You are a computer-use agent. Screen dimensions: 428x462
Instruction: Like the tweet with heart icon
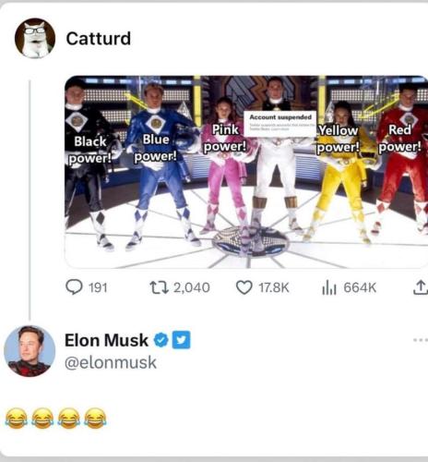coord(244,287)
